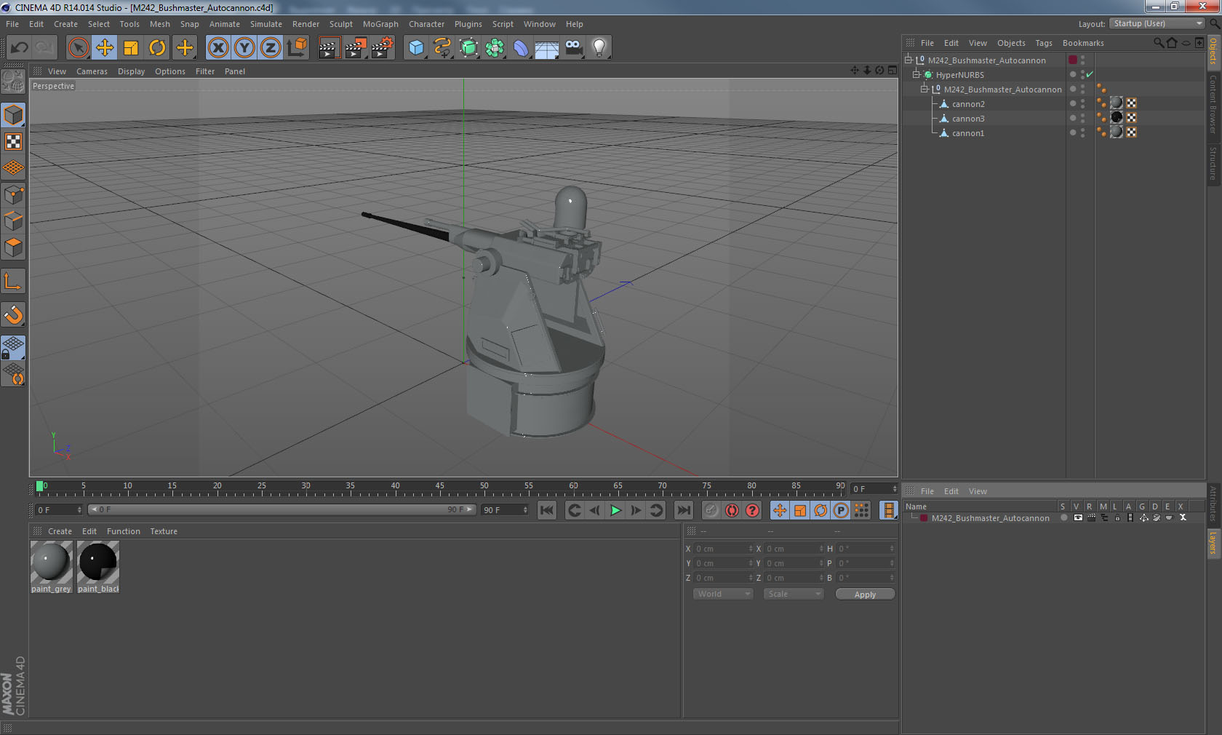Add a camera object
This screenshot has width=1222, height=735.
coord(573,48)
